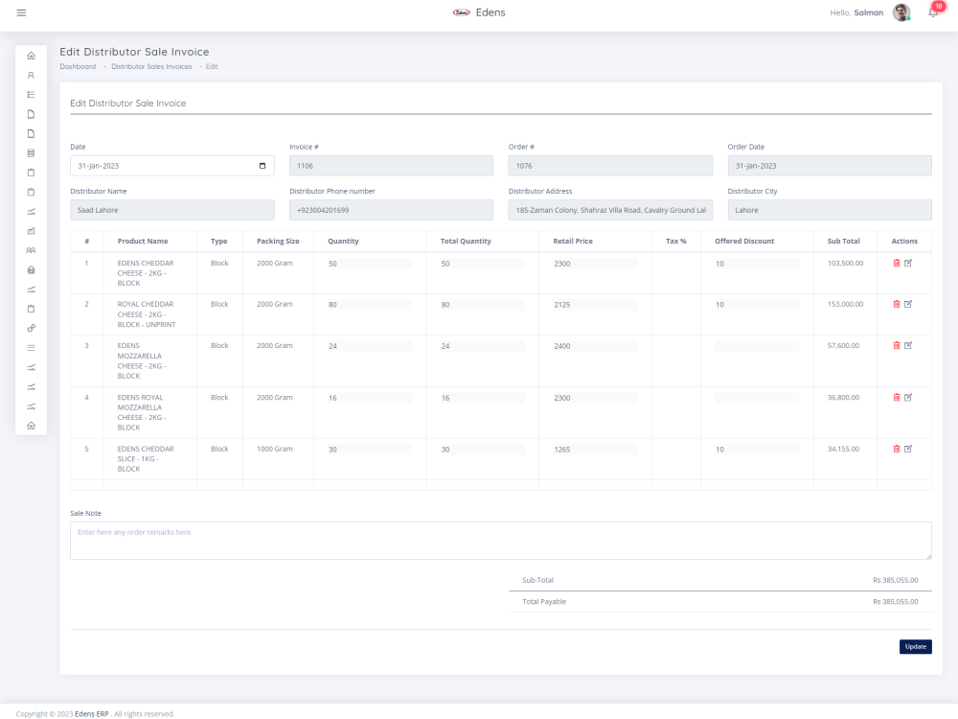Open the single-user icon in sidebar
This screenshot has height=719, width=958.
point(32,75)
